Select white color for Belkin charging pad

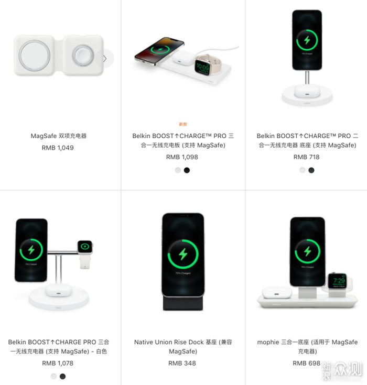[x=178, y=170]
